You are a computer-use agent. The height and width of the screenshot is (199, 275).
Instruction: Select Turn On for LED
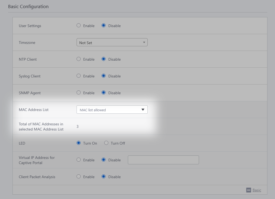[79, 143]
